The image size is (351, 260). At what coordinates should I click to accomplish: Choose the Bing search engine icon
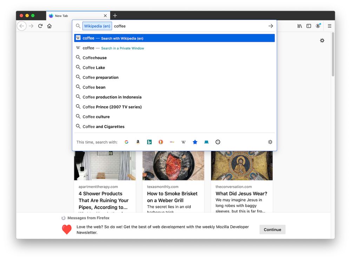click(149, 142)
